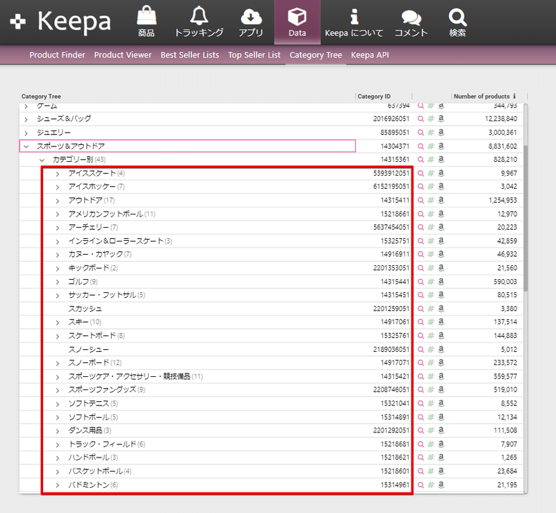The width and height of the screenshot is (556, 513).
Task: Select the Category Tree tab
Action: [316, 55]
